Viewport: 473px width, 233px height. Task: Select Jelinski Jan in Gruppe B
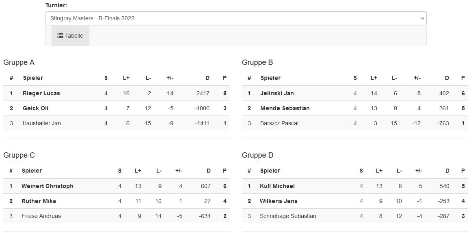click(x=277, y=93)
